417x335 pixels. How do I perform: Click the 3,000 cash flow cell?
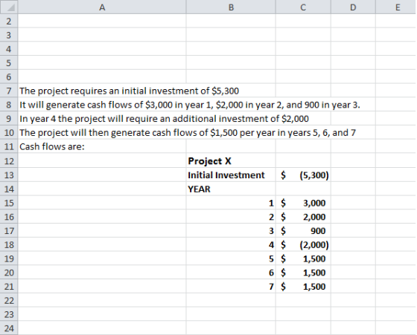[303, 203]
